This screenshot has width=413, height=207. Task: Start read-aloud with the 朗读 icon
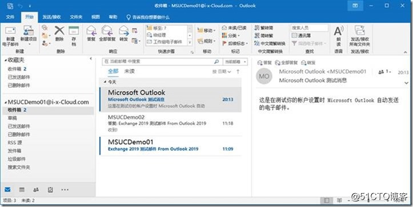(x=339, y=36)
